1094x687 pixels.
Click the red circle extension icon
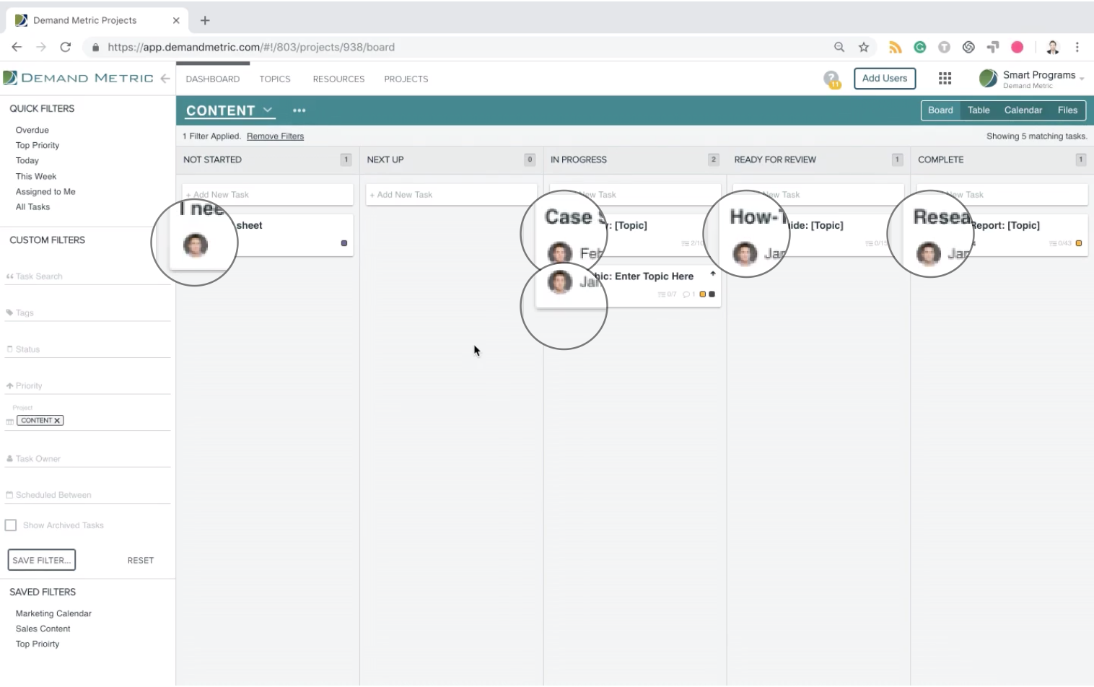coord(1018,47)
